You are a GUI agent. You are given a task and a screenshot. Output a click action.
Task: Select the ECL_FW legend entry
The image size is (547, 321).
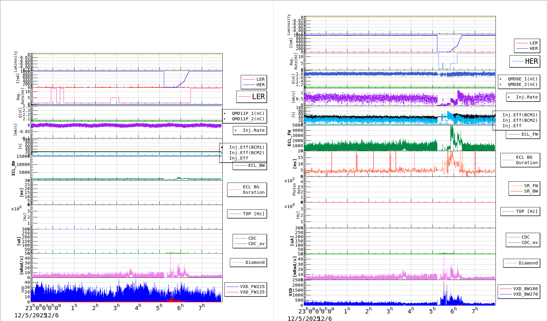point(529,134)
